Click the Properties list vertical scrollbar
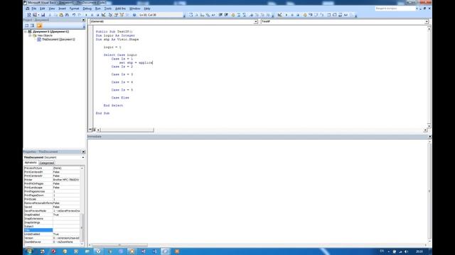This screenshot has width=455, height=255. (82, 205)
